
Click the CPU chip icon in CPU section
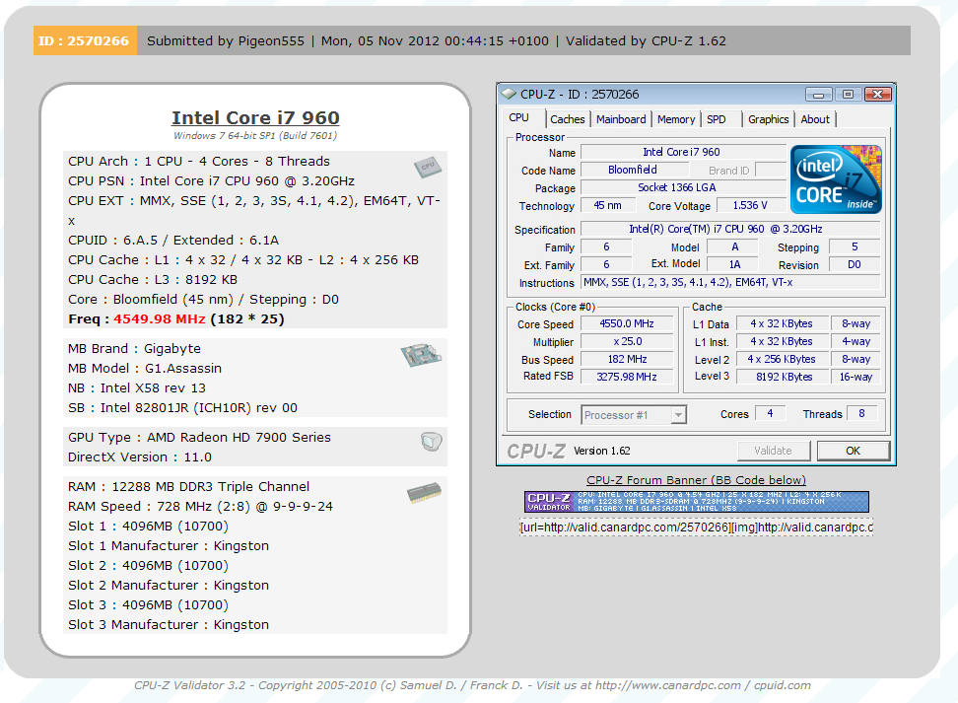428,166
